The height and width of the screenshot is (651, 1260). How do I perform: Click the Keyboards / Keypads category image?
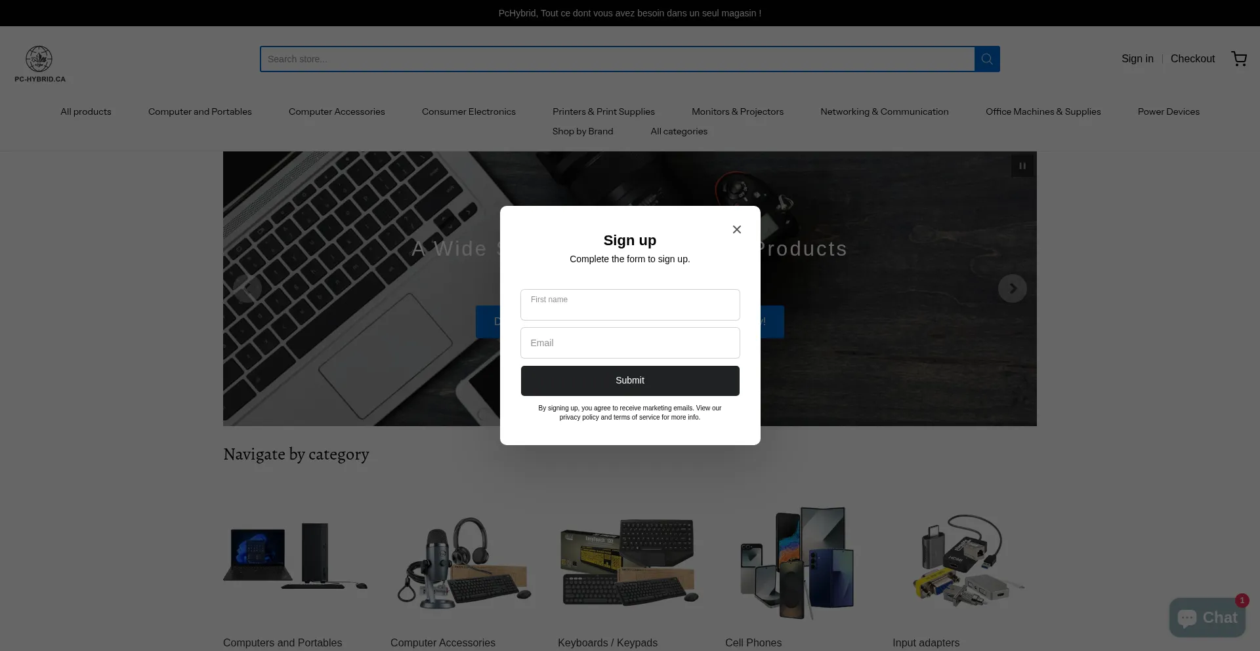click(630, 562)
